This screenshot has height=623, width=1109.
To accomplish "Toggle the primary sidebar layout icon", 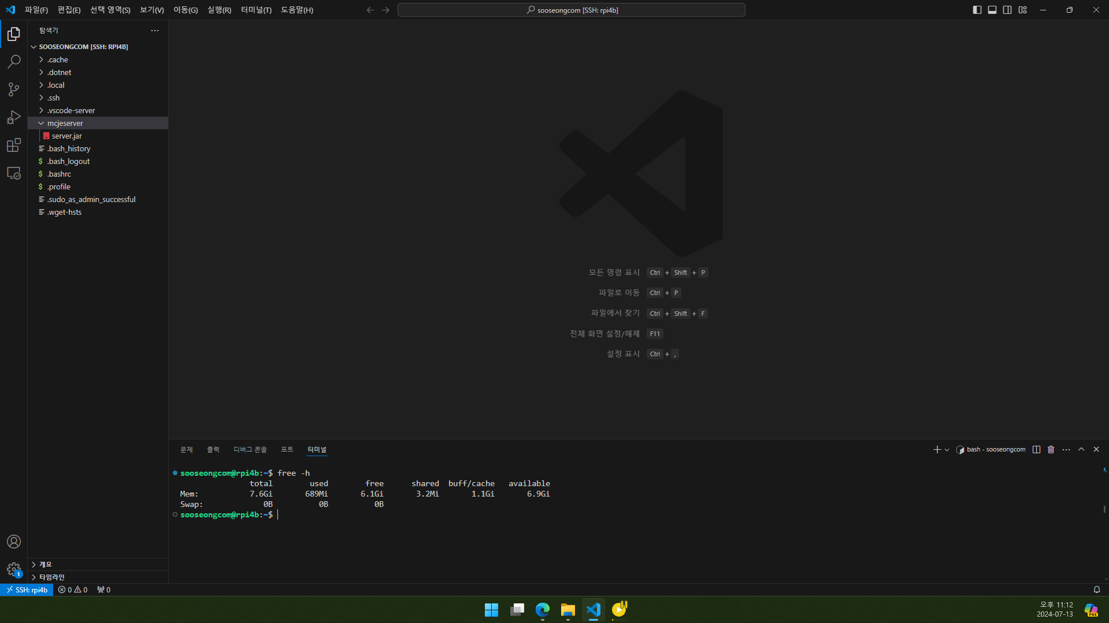I will (977, 10).
